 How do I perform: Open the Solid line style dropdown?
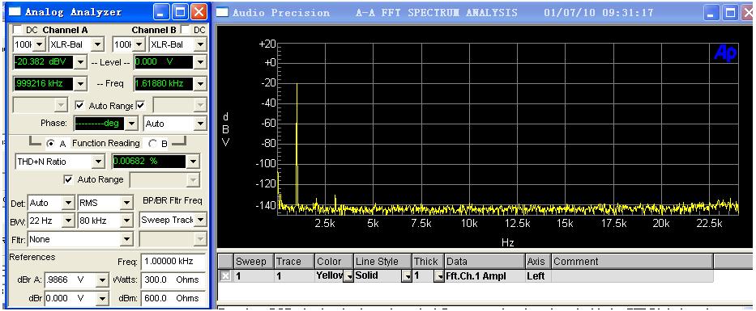[x=407, y=276]
